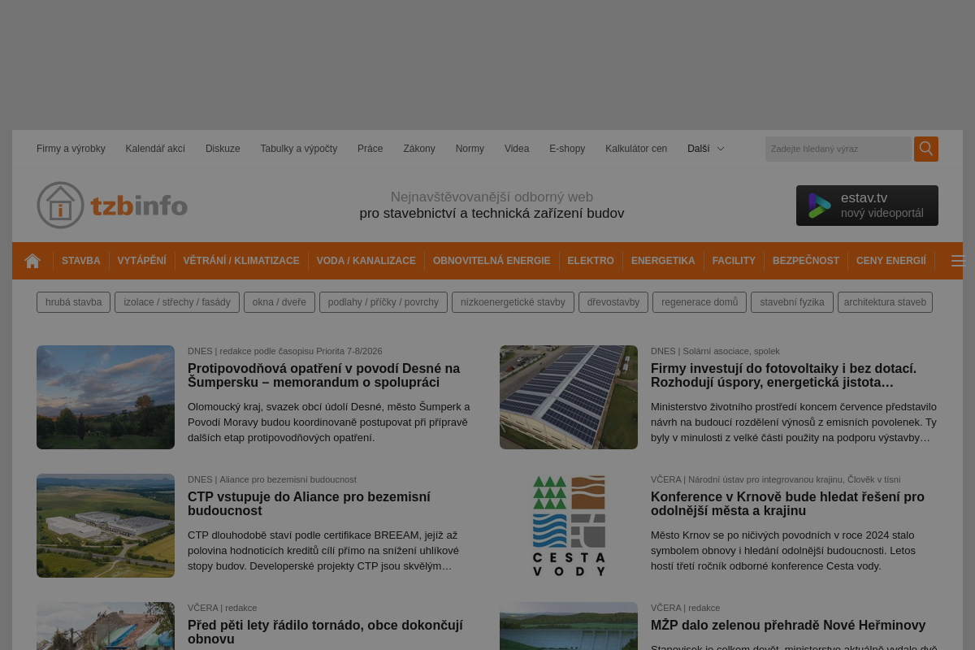Screen dimensions: 975x650
Task: Open Videa link
Action: point(517,149)
